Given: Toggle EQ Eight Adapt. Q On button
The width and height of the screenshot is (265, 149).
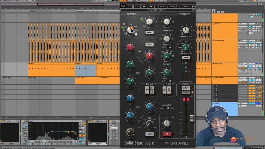Looking at the screenshot, I should (x=82, y=136).
